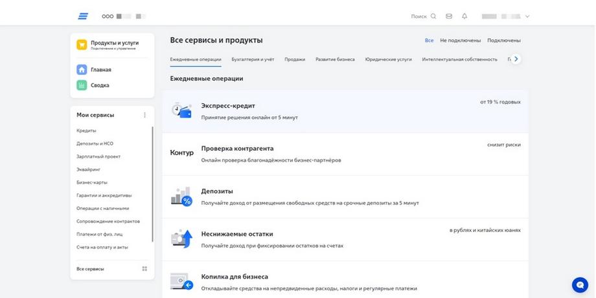The height and width of the screenshot is (298, 596).
Task: Open Зарплатный проект service
Action: (x=98, y=156)
